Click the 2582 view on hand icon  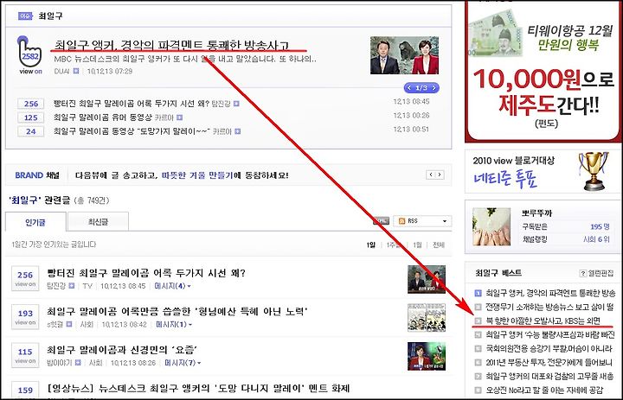pos(29,54)
